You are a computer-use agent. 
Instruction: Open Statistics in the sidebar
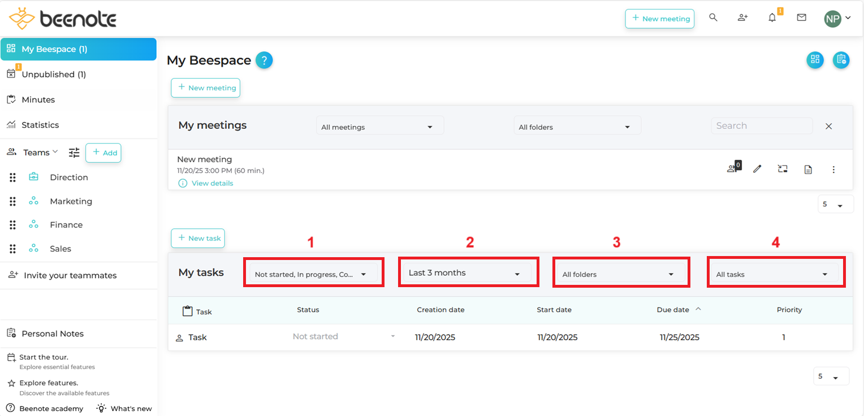(40, 125)
